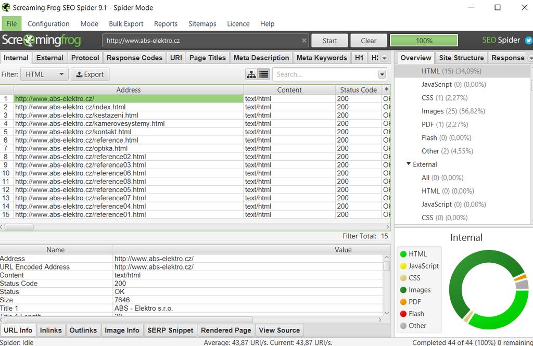This screenshot has width=533, height=346.
Task: Open the Reports menu
Action: point(166,24)
